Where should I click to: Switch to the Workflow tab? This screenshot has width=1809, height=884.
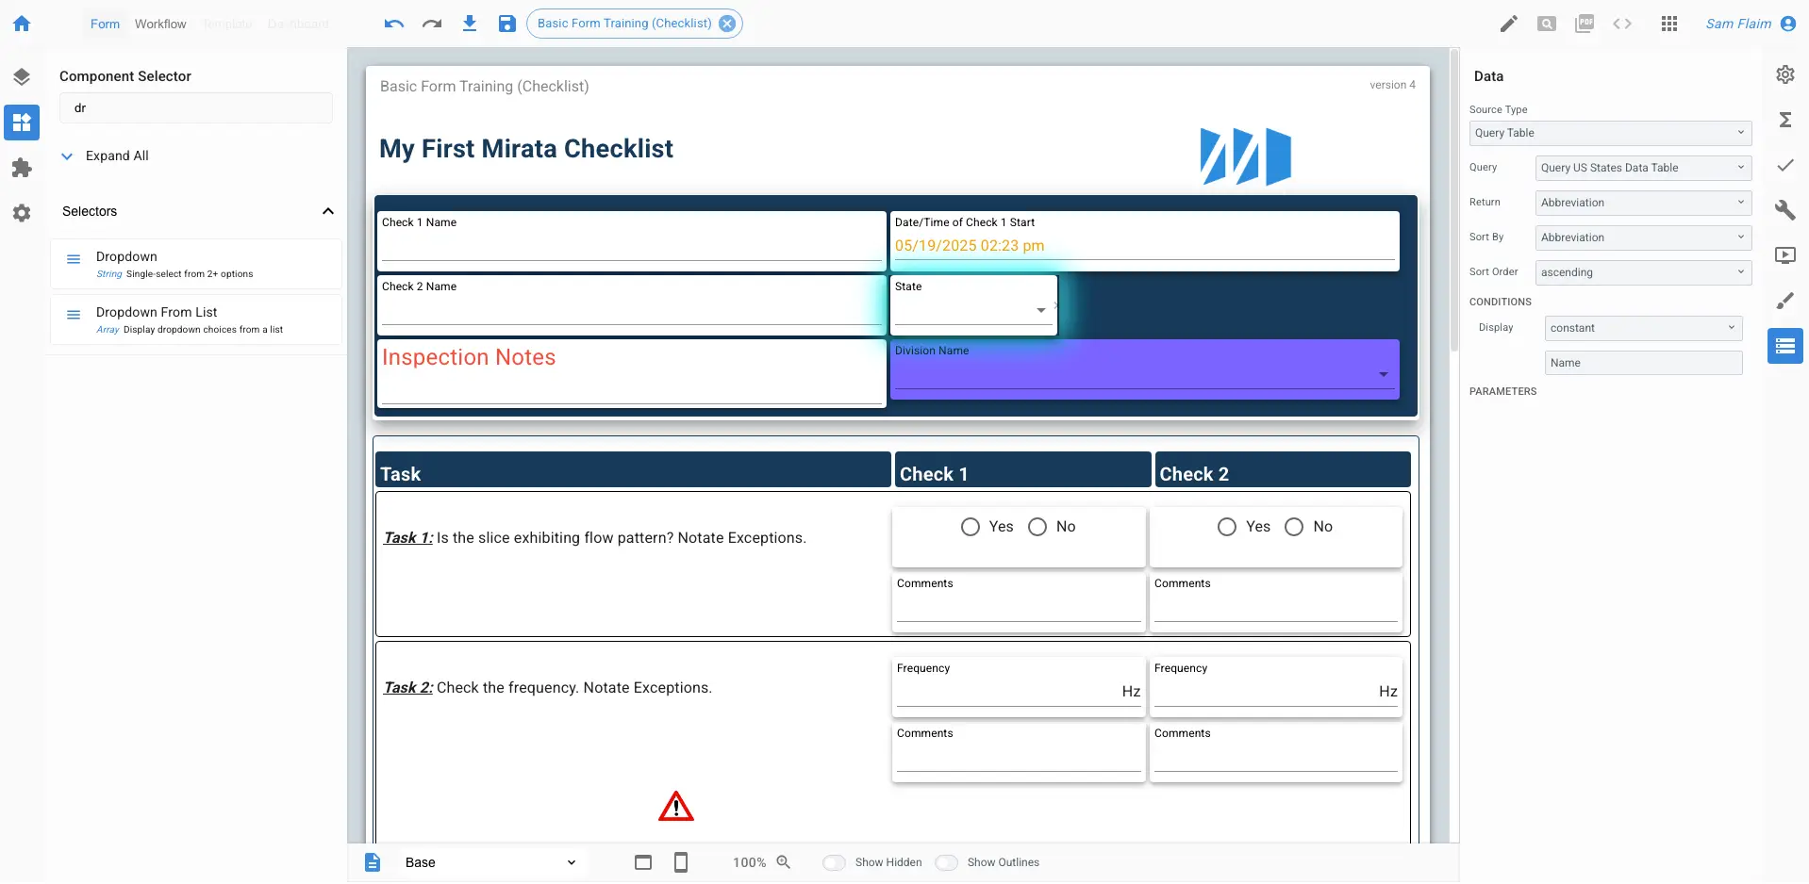coord(160,24)
